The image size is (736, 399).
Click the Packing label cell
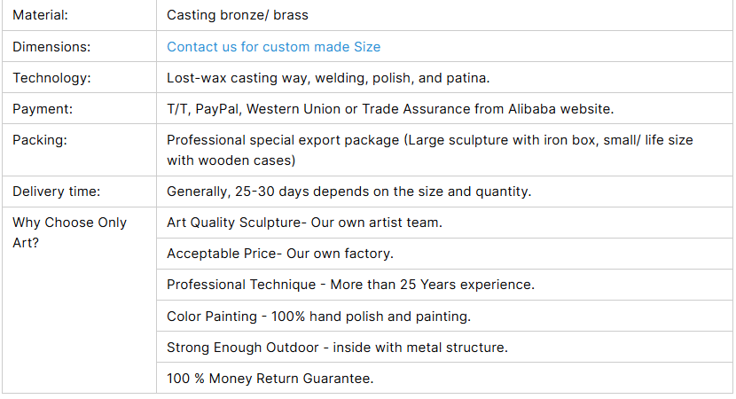(x=79, y=150)
